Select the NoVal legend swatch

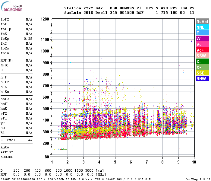click(x=203, y=21)
